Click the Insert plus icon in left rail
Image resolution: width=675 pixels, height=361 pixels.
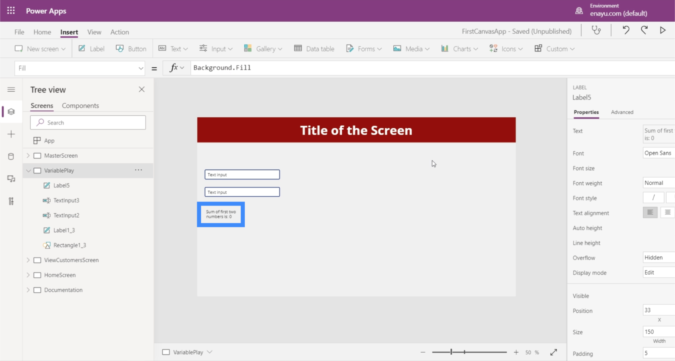tap(11, 134)
